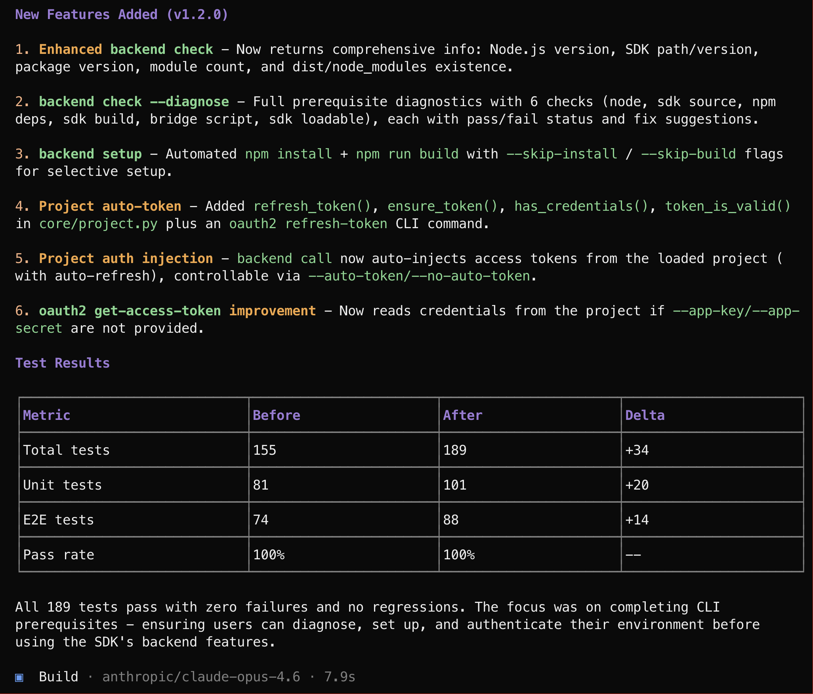This screenshot has height=694, width=813.
Task: Click the backend check --diagnose command title
Action: (134, 102)
